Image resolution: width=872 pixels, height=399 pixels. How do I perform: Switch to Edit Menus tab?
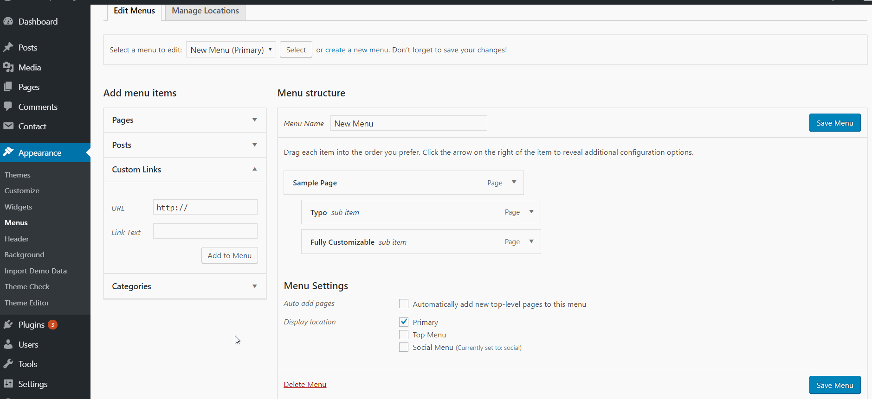click(134, 11)
